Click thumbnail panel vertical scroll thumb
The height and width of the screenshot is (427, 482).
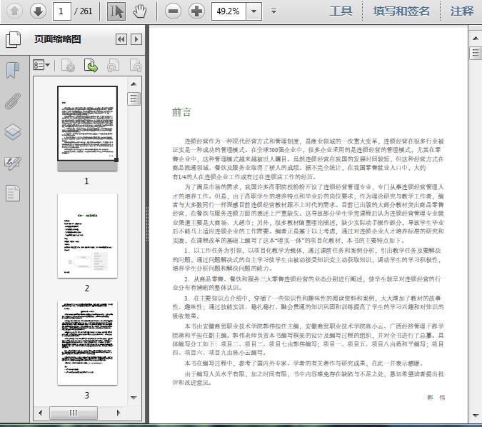[134, 99]
